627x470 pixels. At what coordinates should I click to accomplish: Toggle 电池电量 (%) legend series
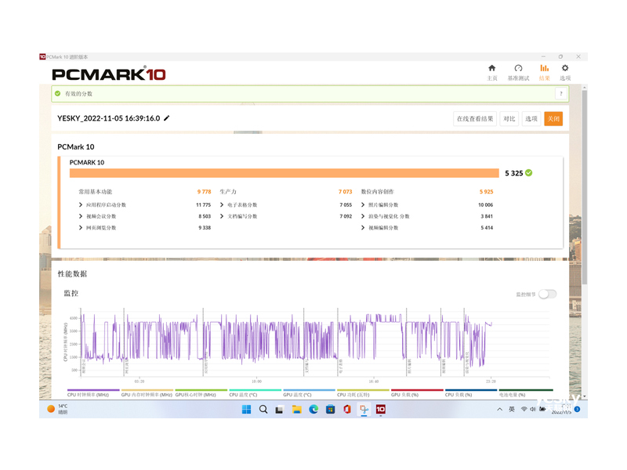525,393
